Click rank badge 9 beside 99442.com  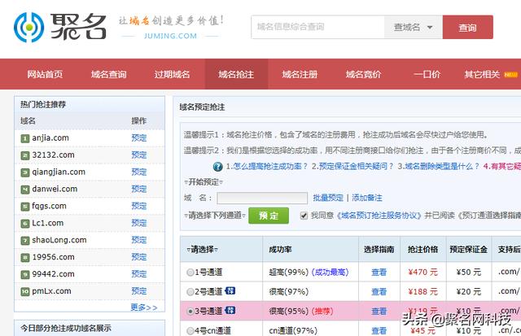[25, 275]
